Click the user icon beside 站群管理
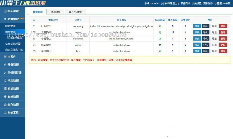 click(x=5, y=19)
